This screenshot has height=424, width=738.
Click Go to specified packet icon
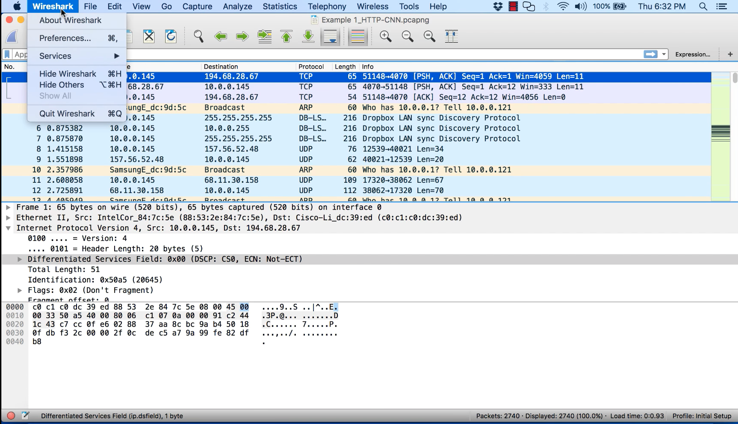pyautogui.click(x=265, y=36)
